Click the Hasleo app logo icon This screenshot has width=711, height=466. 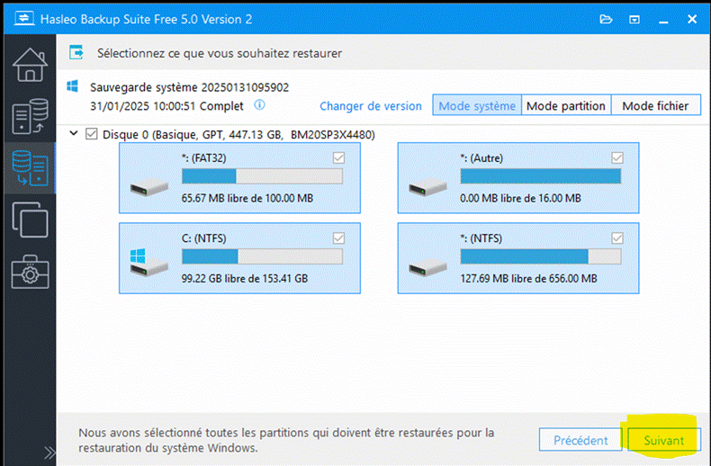23,19
